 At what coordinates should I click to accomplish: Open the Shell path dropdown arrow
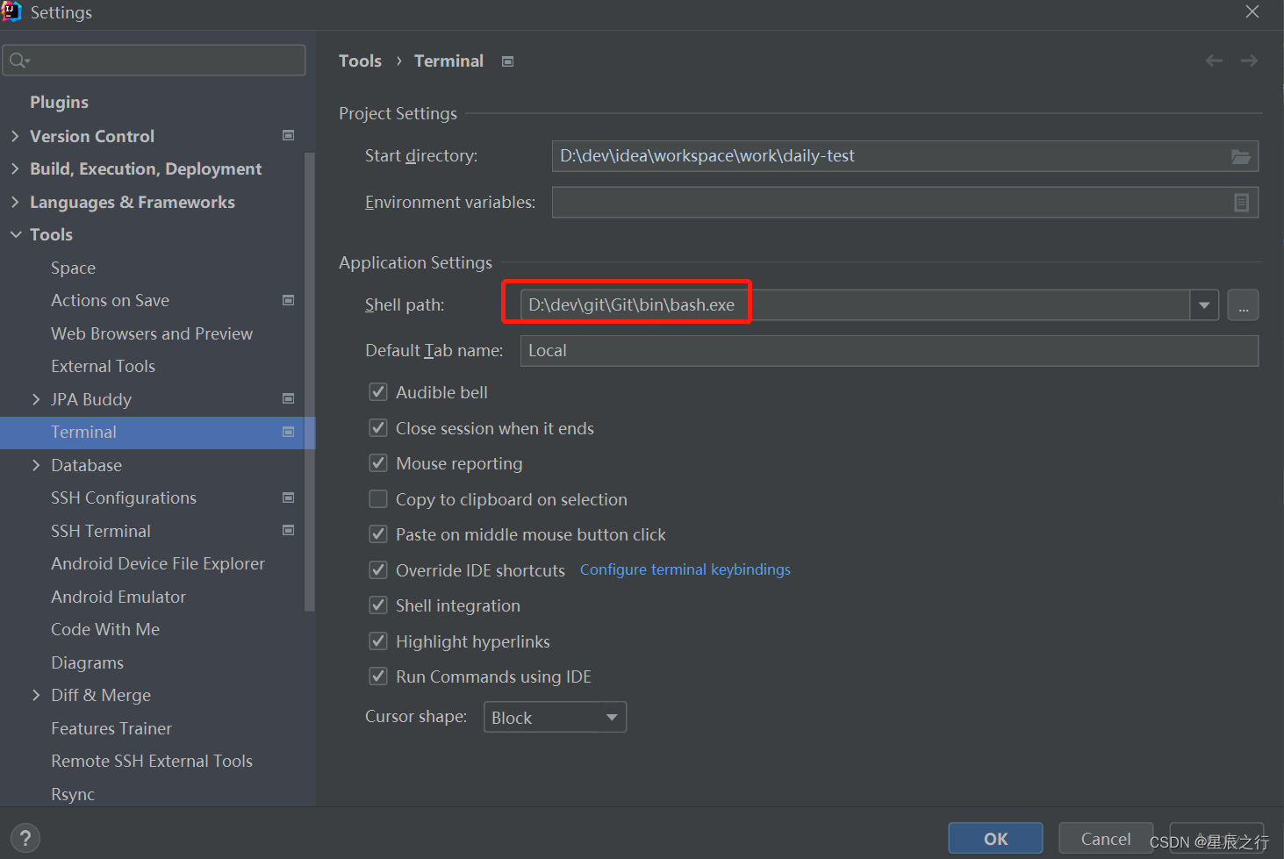tap(1204, 305)
